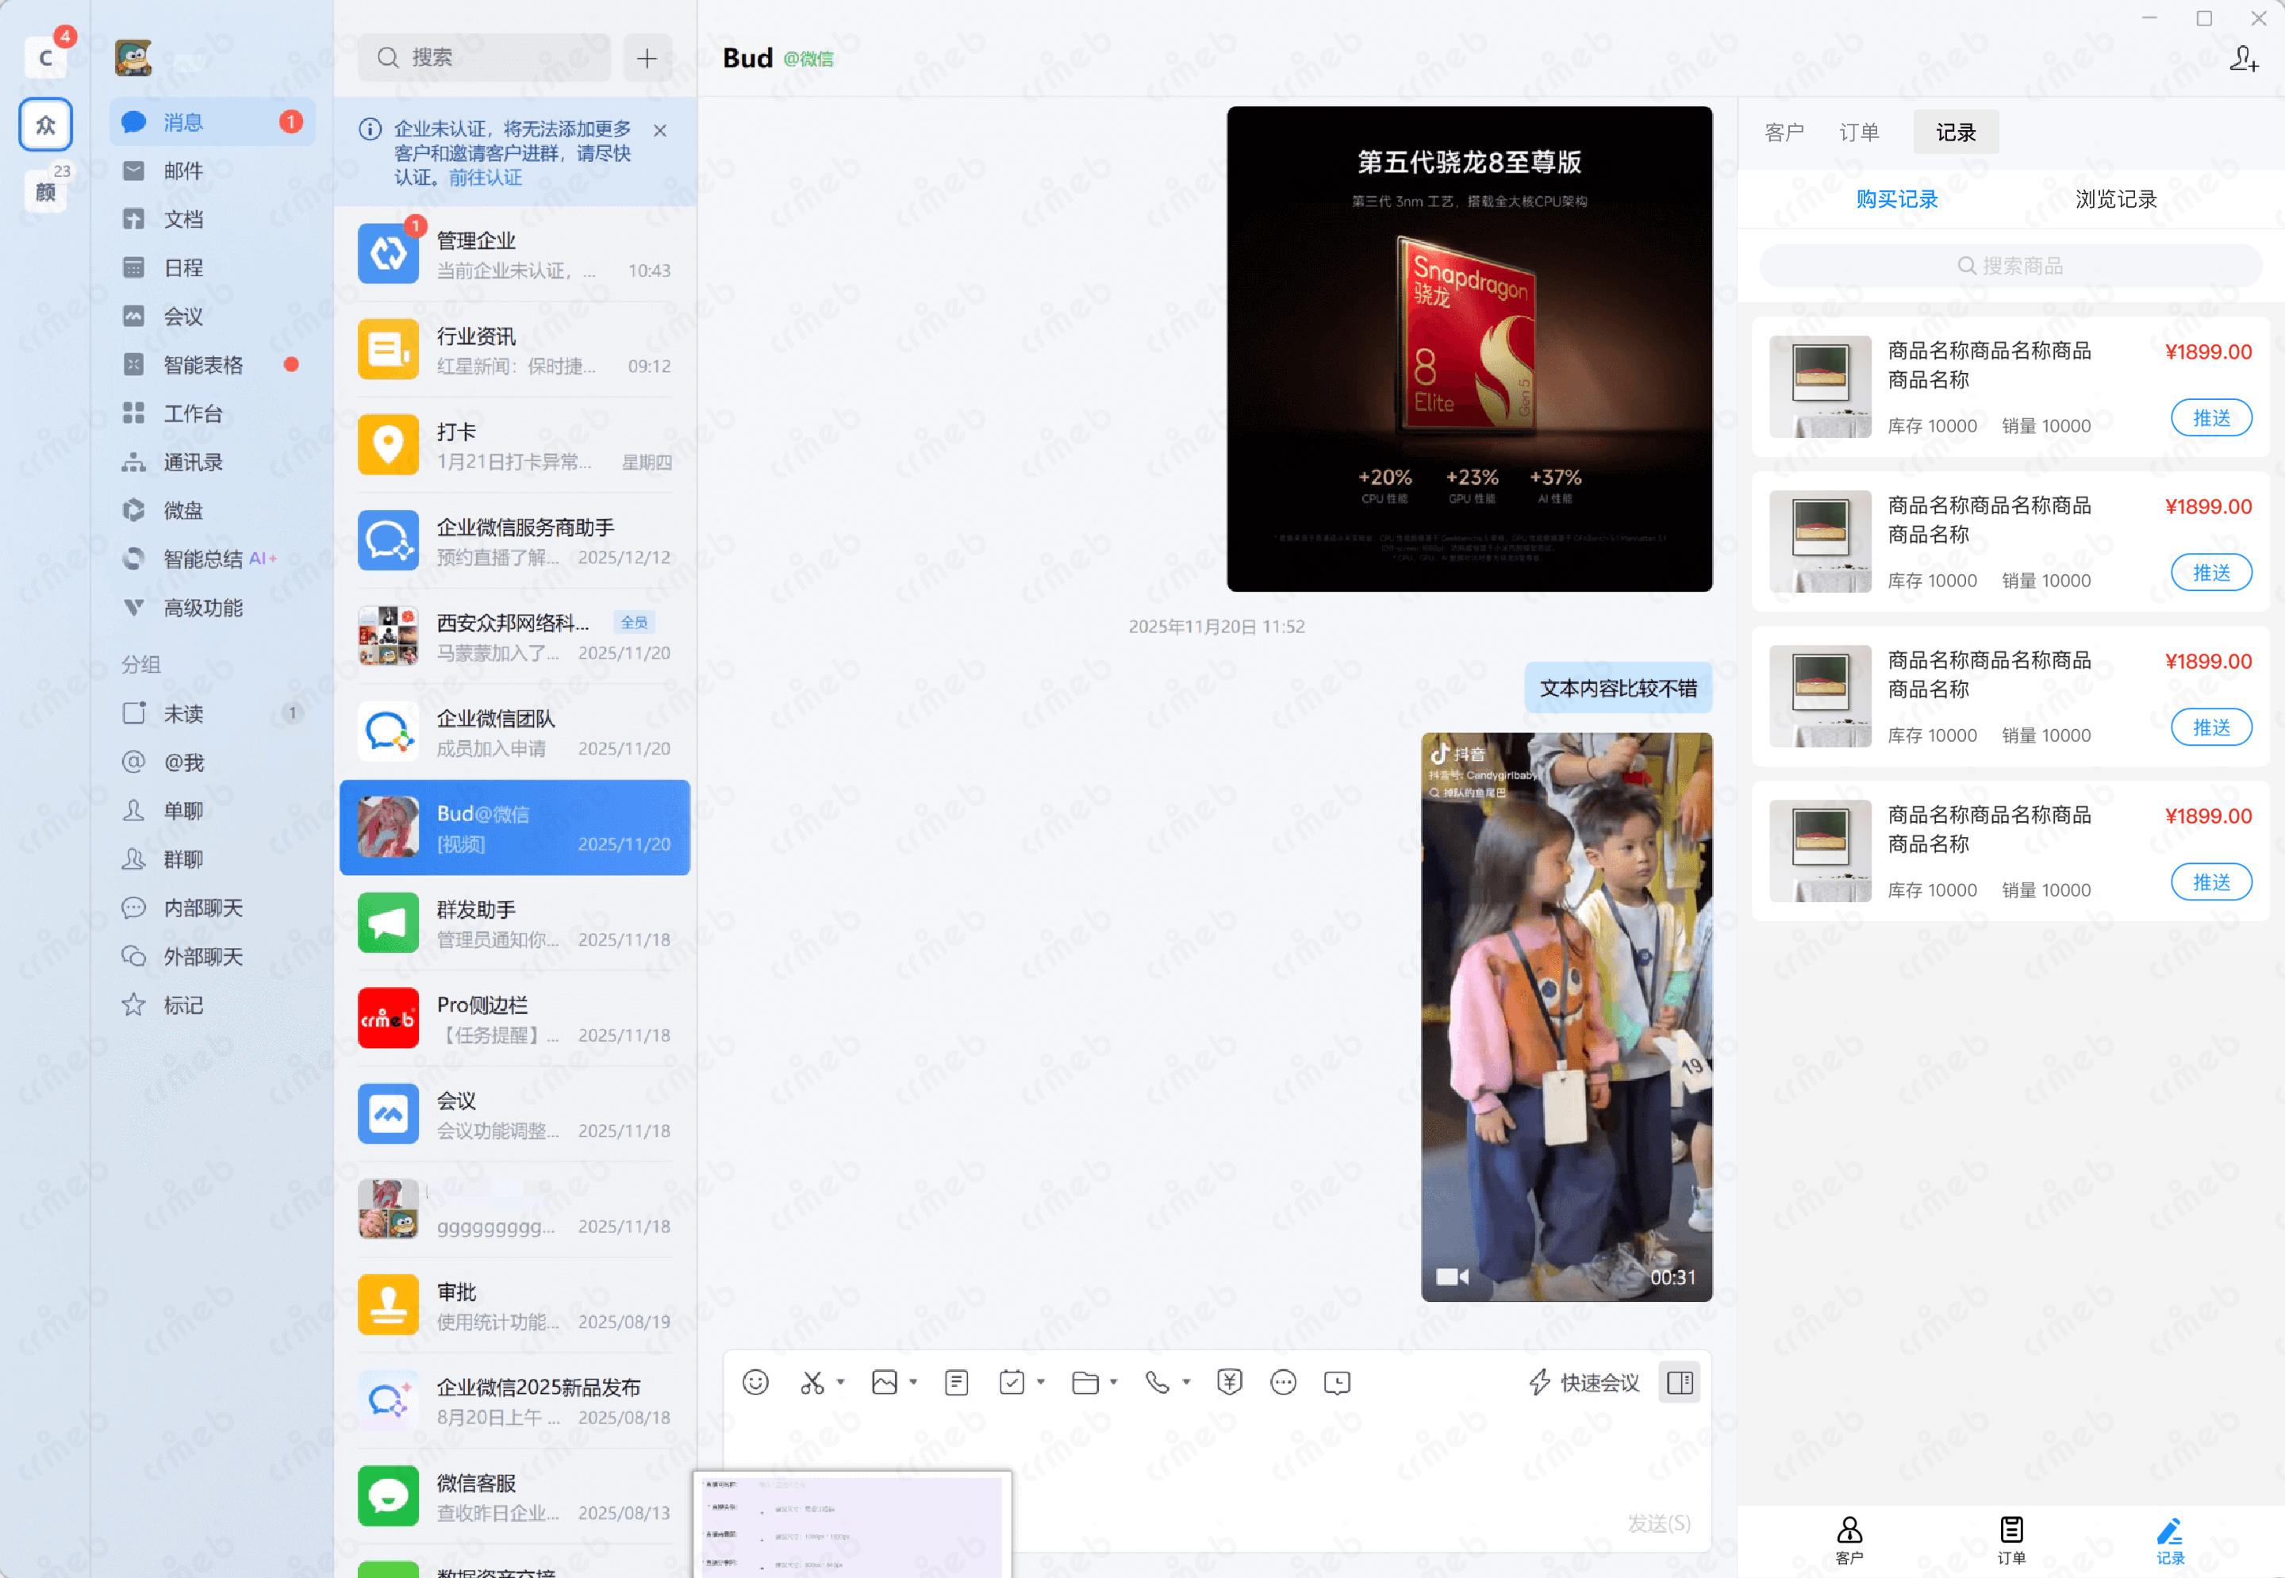Image resolution: width=2285 pixels, height=1578 pixels.
Task: Click the 搜索商品 product search field
Action: pyautogui.click(x=2010, y=266)
